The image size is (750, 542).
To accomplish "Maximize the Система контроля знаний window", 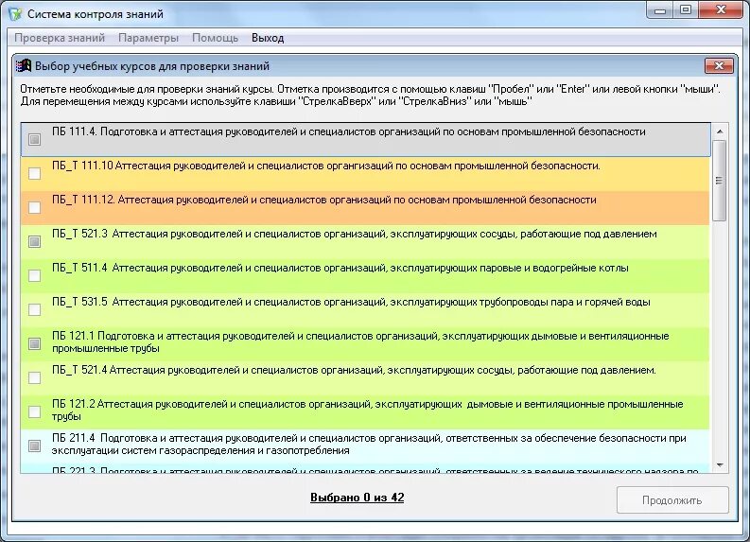I will (x=686, y=10).
